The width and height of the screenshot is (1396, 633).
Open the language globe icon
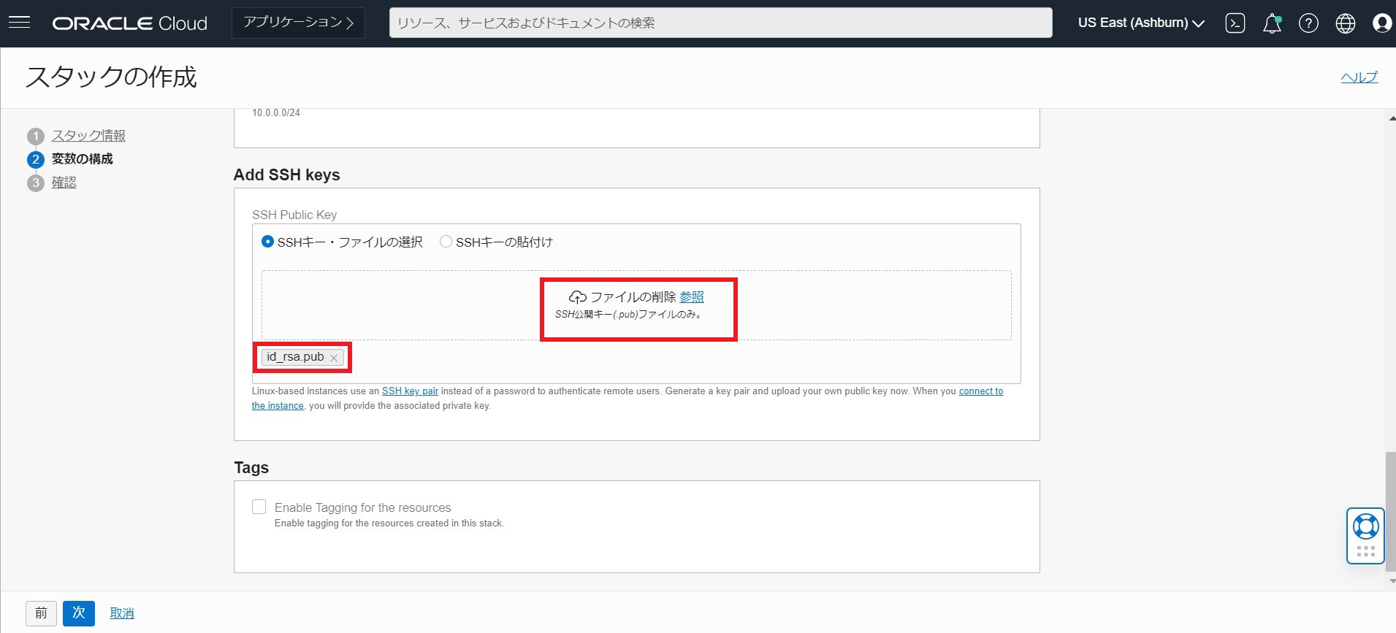click(1345, 23)
